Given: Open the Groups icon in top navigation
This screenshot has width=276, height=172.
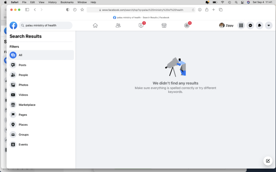Looking at the screenshot, I should [x=187, y=25].
